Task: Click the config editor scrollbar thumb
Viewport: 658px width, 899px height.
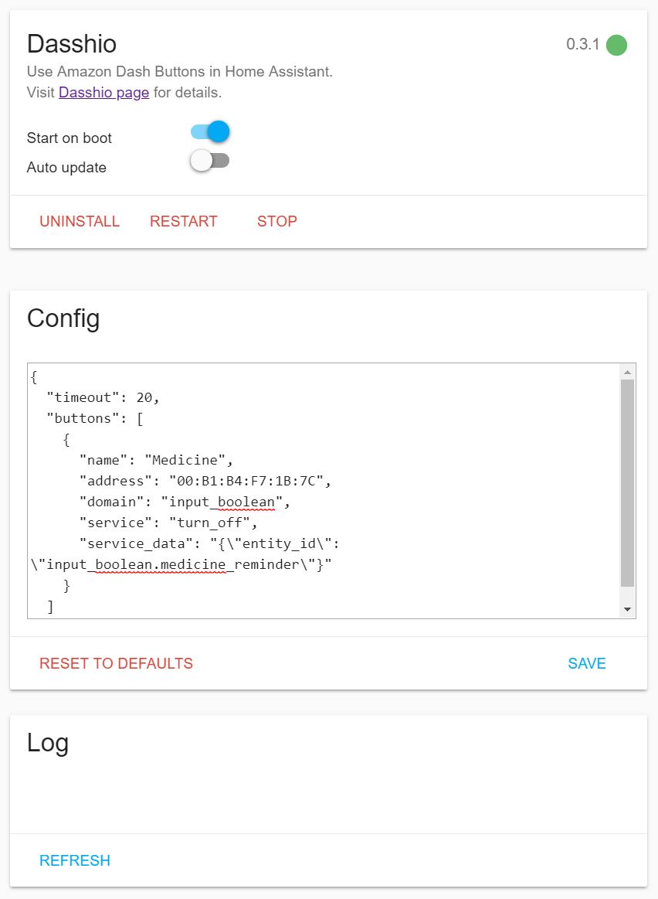Action: (627, 483)
